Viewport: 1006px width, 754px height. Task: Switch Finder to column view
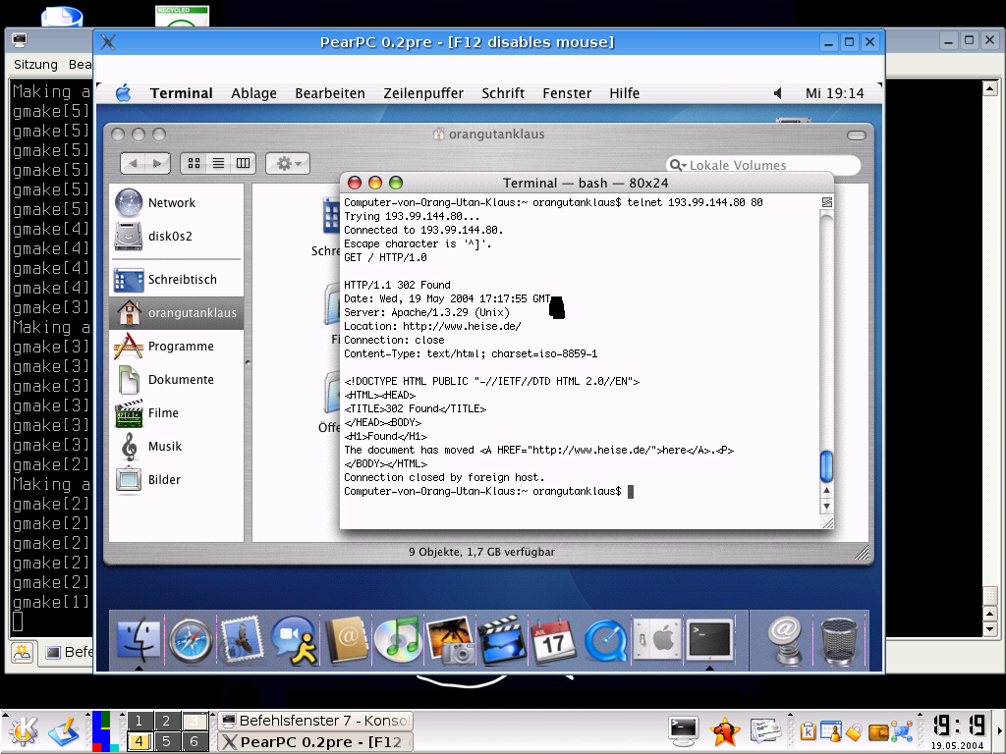[x=243, y=163]
